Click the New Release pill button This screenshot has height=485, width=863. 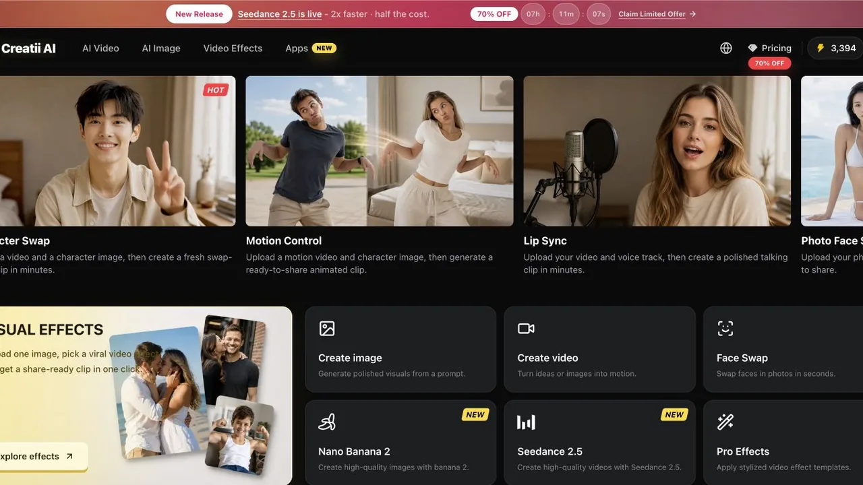pos(199,14)
